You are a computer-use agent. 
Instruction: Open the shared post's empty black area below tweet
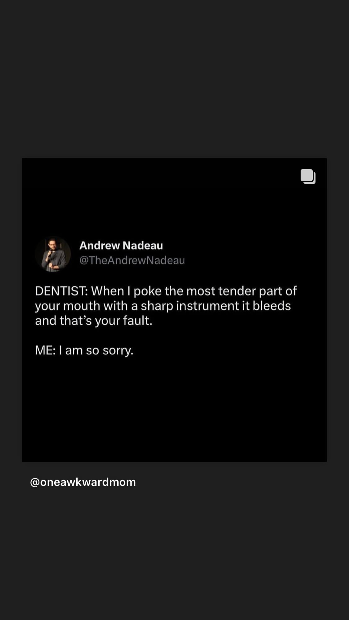pos(174,412)
